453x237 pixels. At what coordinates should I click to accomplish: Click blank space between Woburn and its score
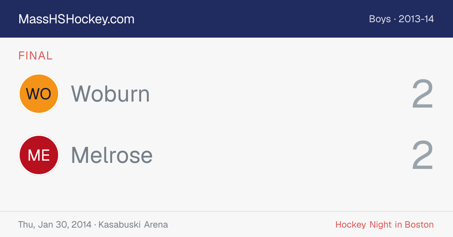coord(279,94)
